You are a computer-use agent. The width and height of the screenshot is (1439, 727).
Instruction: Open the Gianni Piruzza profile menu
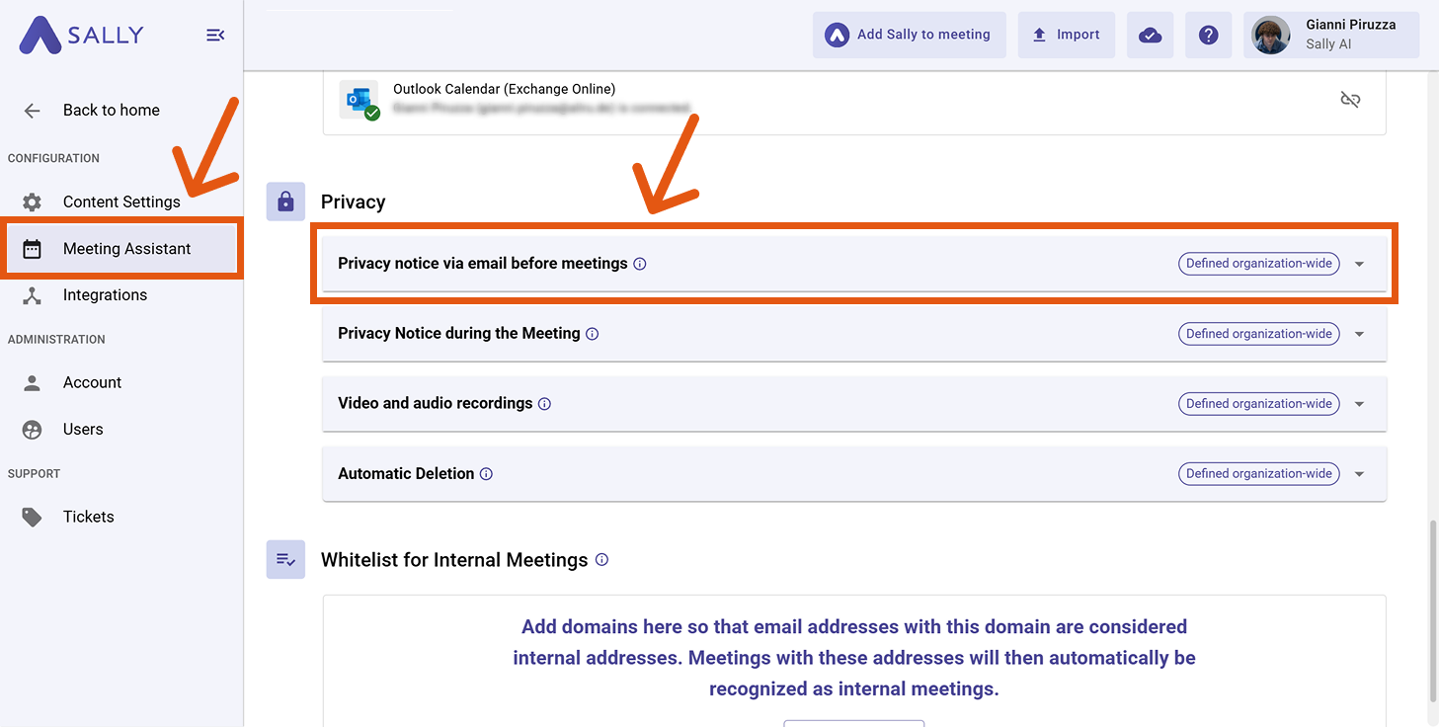[1330, 36]
